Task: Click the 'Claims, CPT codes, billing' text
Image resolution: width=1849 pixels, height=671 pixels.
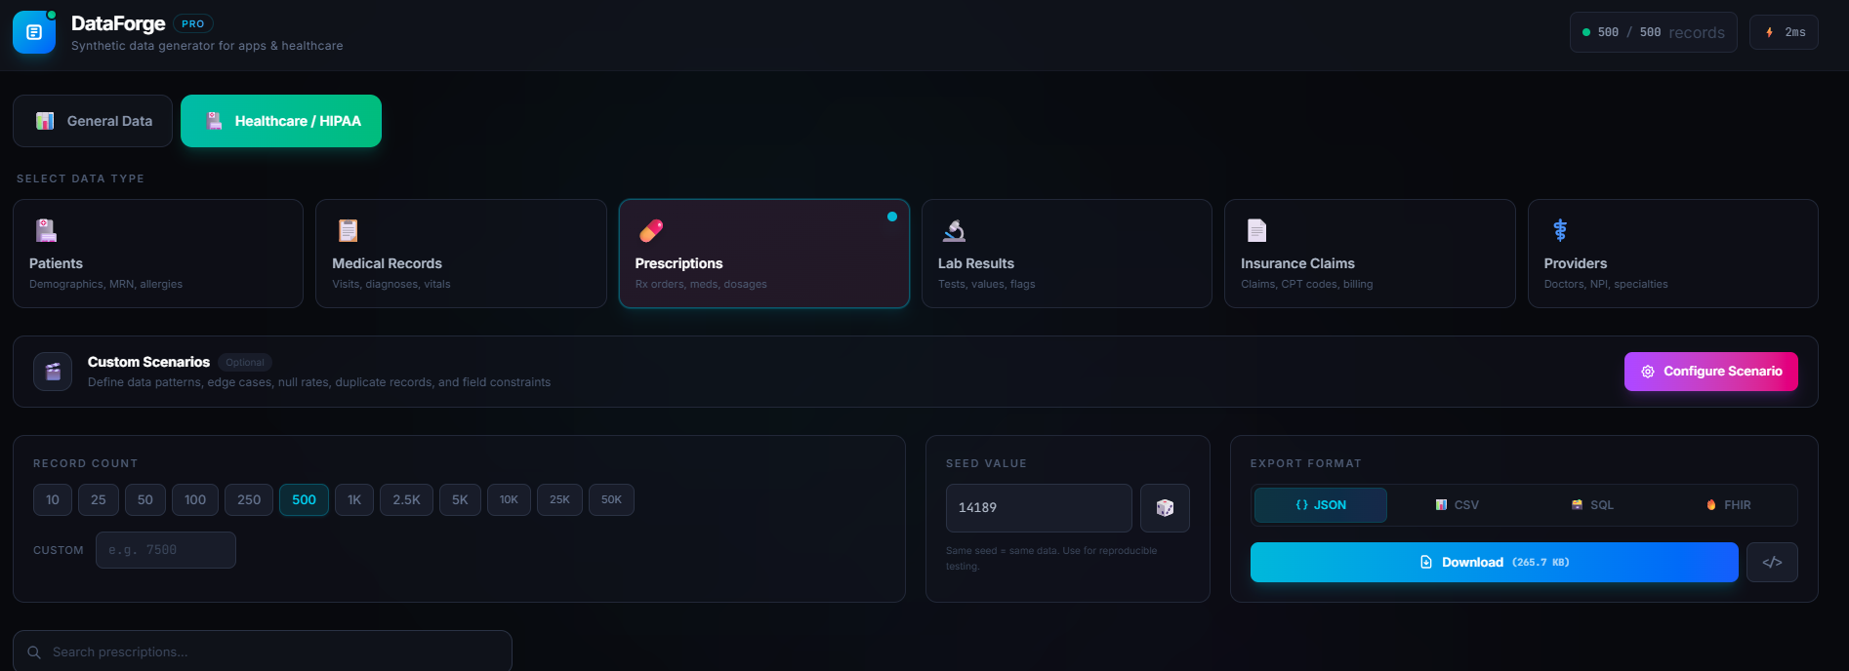Action: click(x=1306, y=284)
